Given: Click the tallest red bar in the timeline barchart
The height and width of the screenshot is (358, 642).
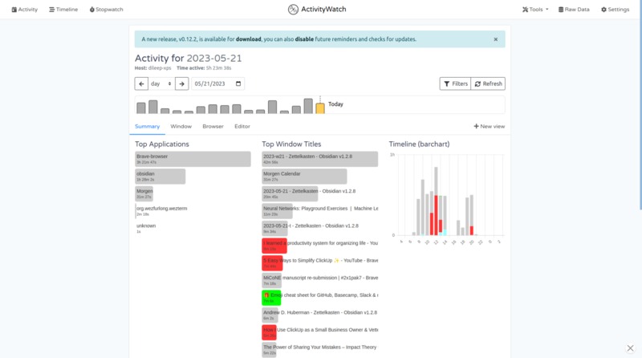Looking at the screenshot, I should point(436,215).
